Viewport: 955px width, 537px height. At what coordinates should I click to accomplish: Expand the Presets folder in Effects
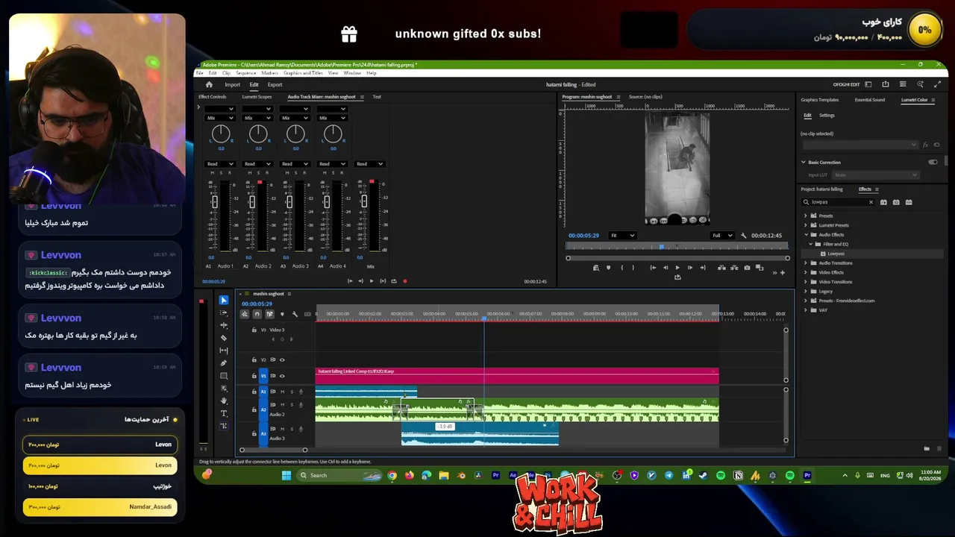tap(806, 216)
